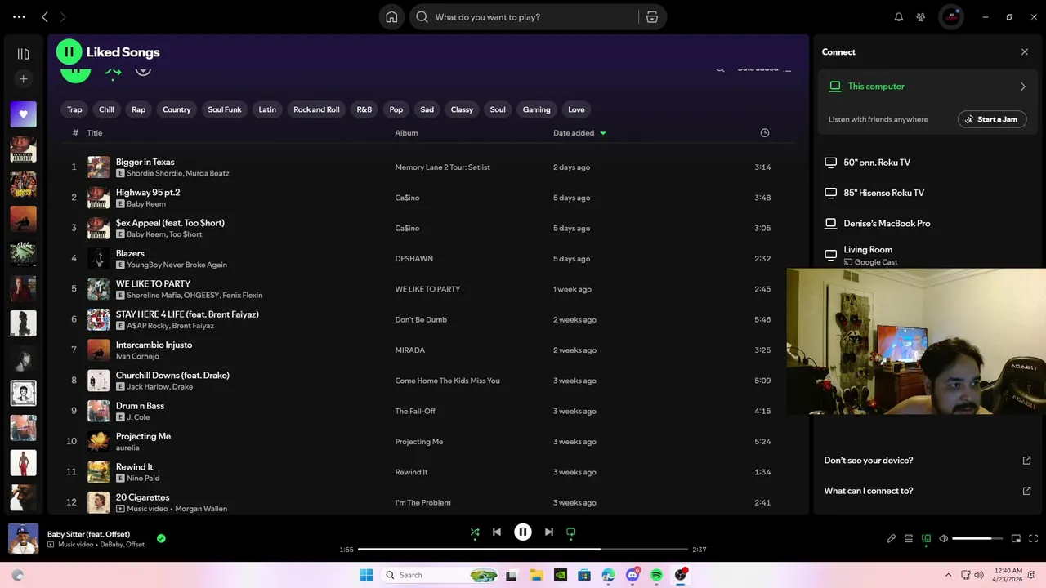Open Spotify from the Windows taskbar
1046x588 pixels.
pos(656,575)
